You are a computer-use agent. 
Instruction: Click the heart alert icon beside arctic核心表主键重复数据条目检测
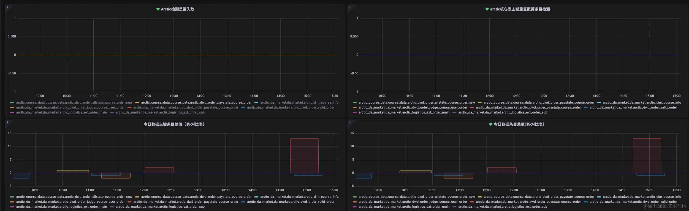pos(487,9)
